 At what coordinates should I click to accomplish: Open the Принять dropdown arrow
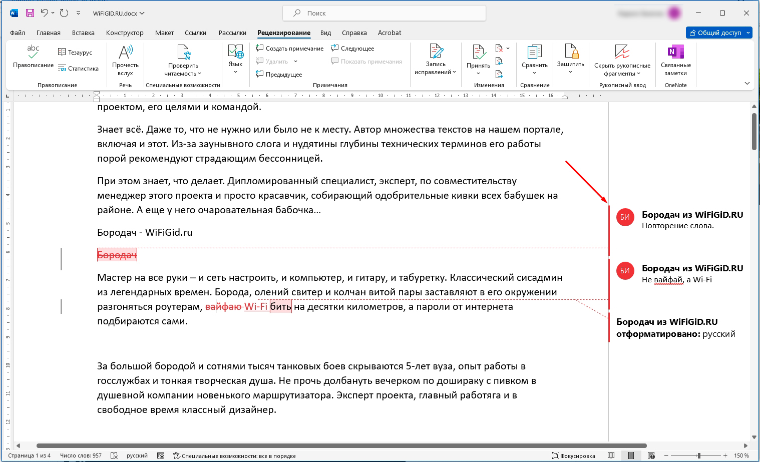click(x=479, y=74)
